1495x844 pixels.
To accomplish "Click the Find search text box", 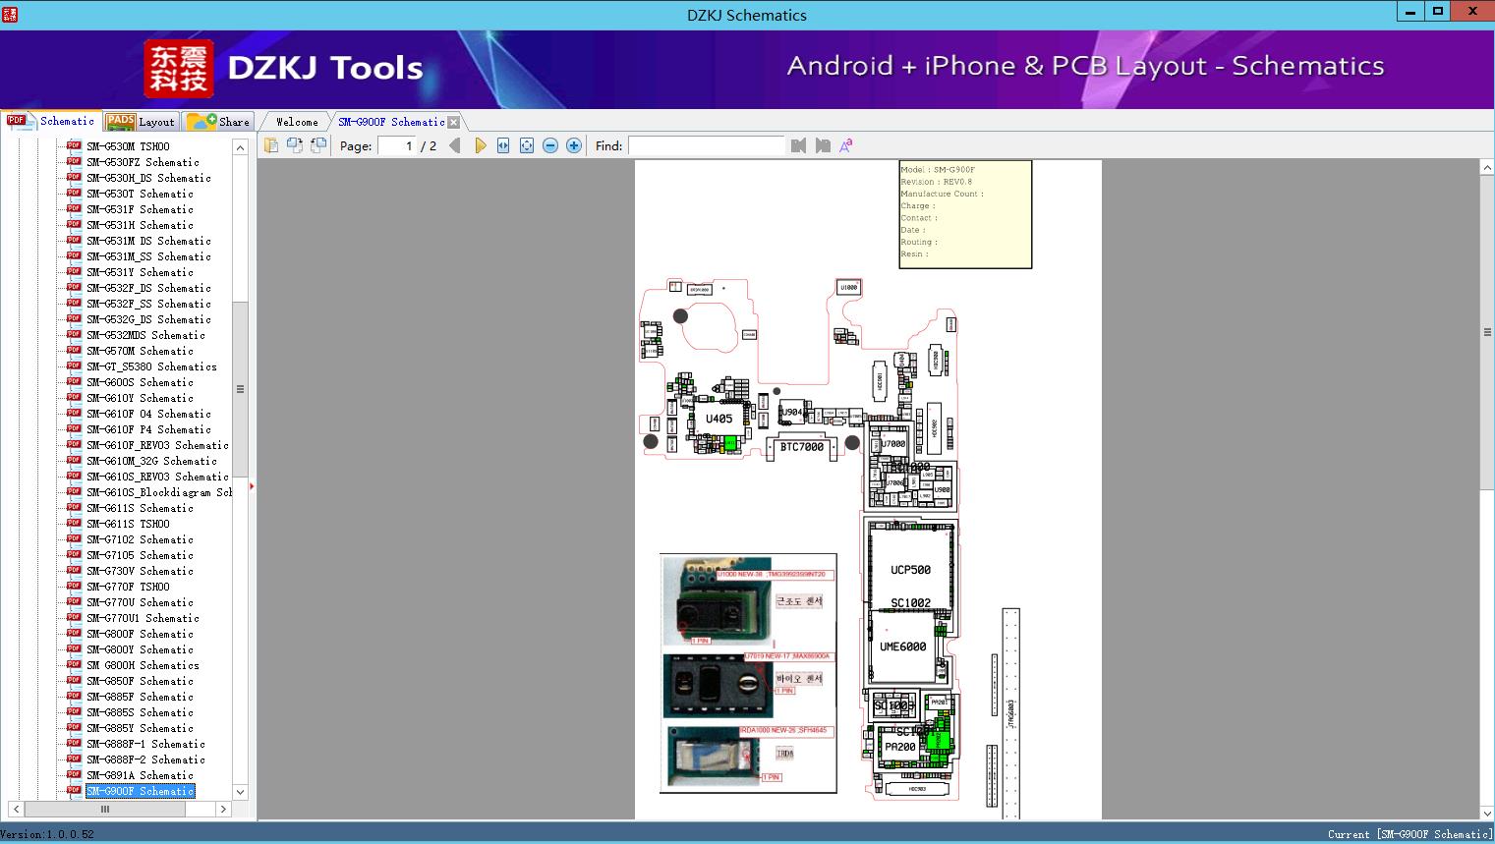I will click(x=706, y=145).
